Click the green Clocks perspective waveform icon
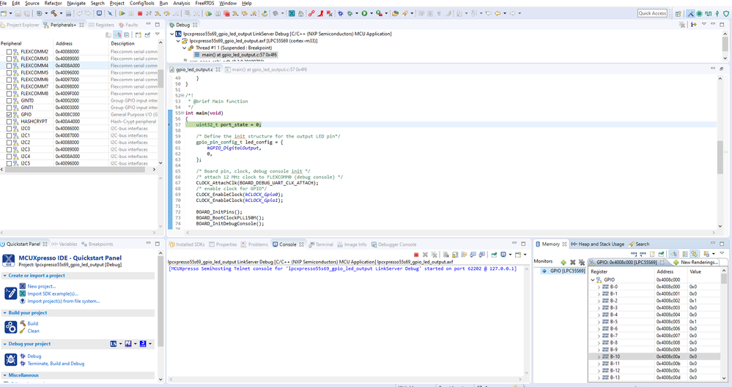This screenshot has width=732, height=387. pyautogui.click(x=709, y=13)
